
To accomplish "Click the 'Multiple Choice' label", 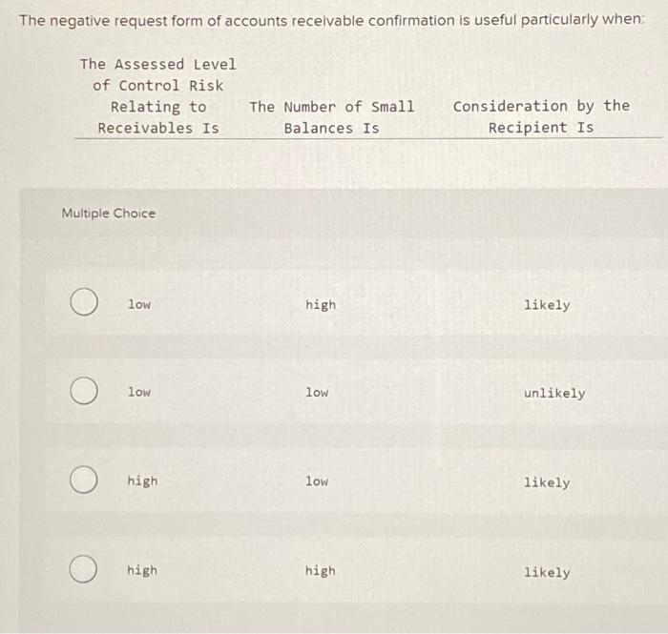I will click(x=109, y=214).
